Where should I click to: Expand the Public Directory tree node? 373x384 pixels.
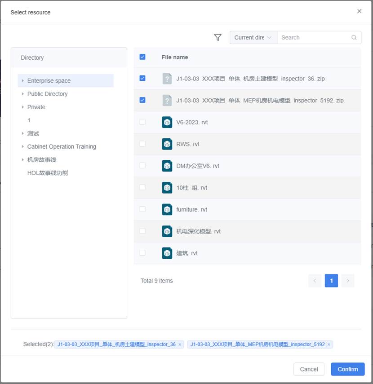point(23,94)
